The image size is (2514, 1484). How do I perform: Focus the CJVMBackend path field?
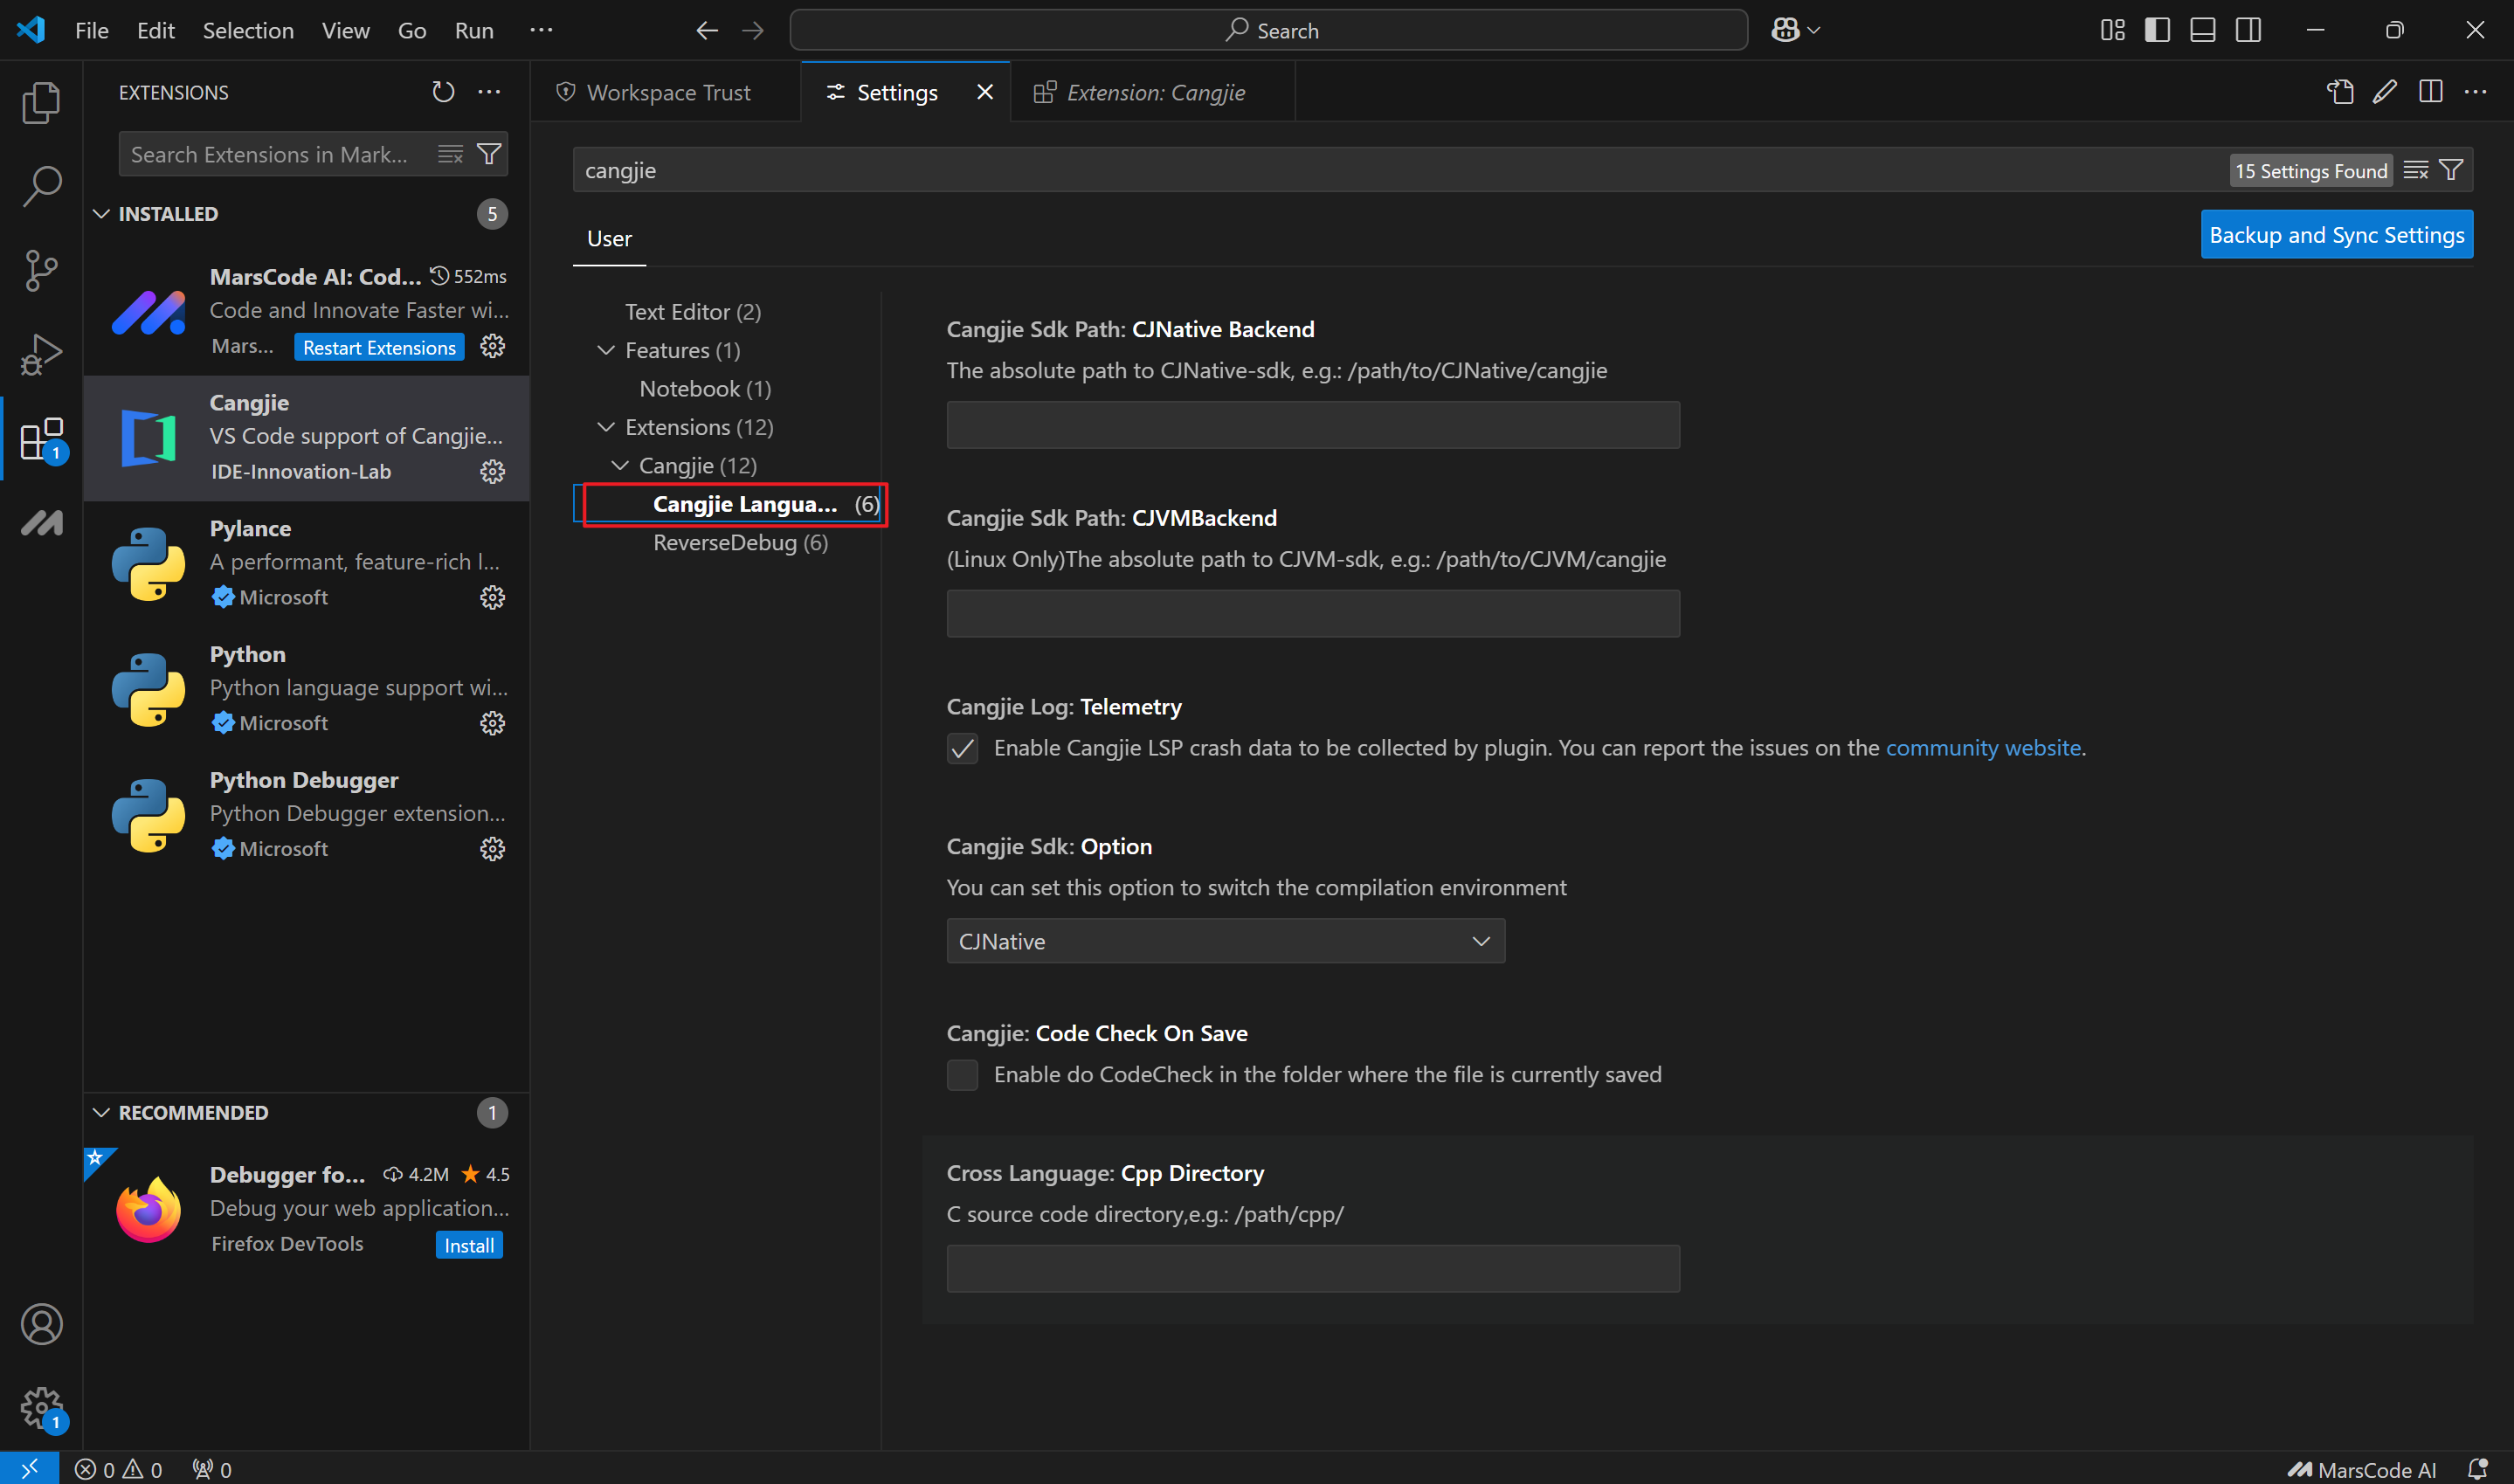1313,613
